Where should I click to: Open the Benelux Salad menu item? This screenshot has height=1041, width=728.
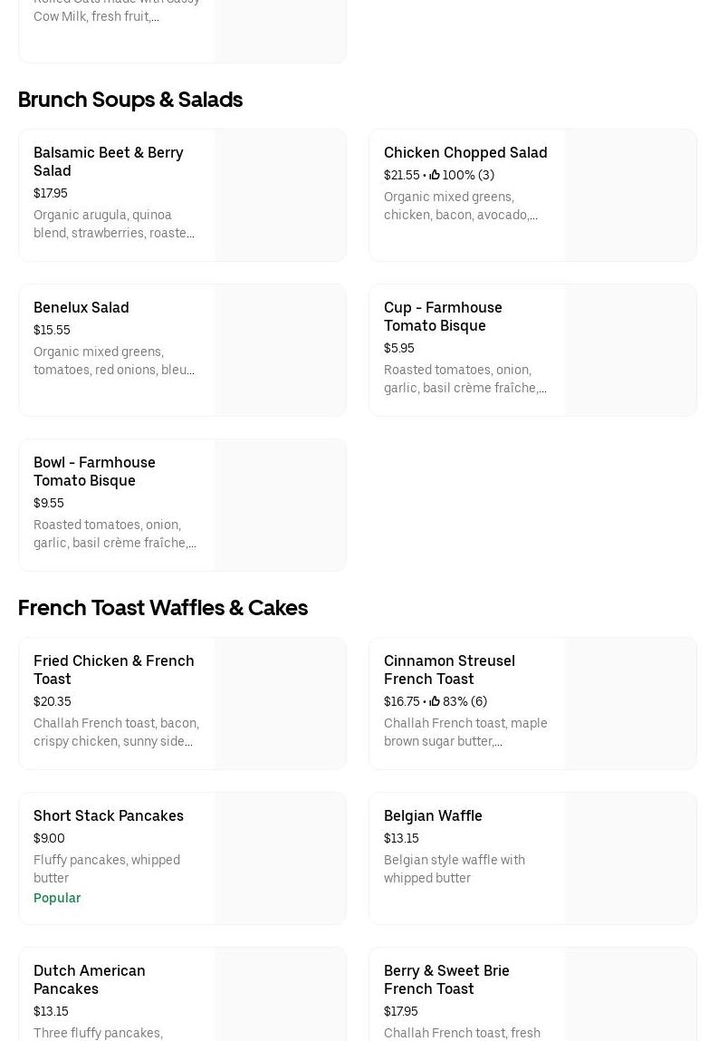click(81, 307)
